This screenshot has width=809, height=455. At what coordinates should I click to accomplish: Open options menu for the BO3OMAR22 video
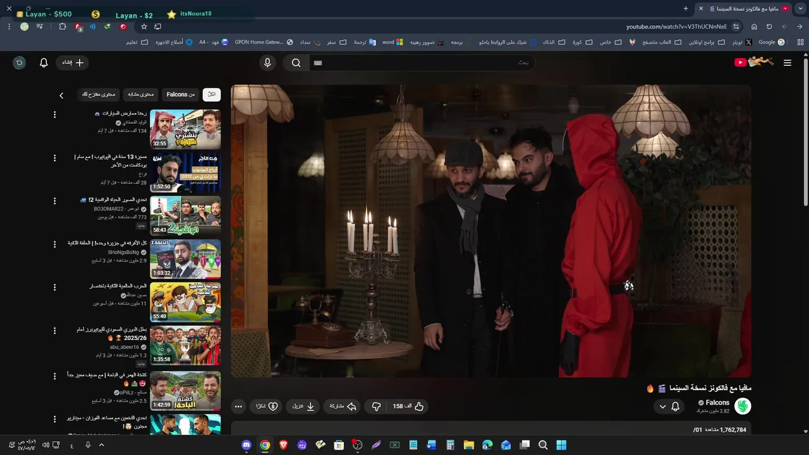pyautogui.click(x=54, y=200)
